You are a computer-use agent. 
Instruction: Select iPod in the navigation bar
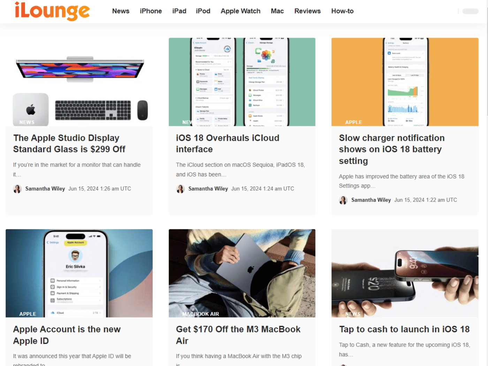203,11
